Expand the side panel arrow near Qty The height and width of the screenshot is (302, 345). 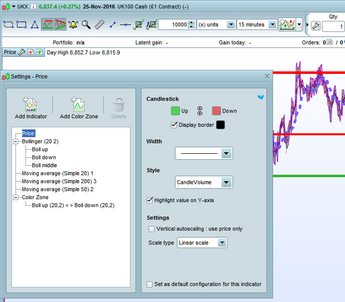[x=307, y=24]
